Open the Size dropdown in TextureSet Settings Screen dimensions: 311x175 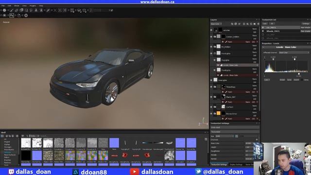click(x=225, y=136)
